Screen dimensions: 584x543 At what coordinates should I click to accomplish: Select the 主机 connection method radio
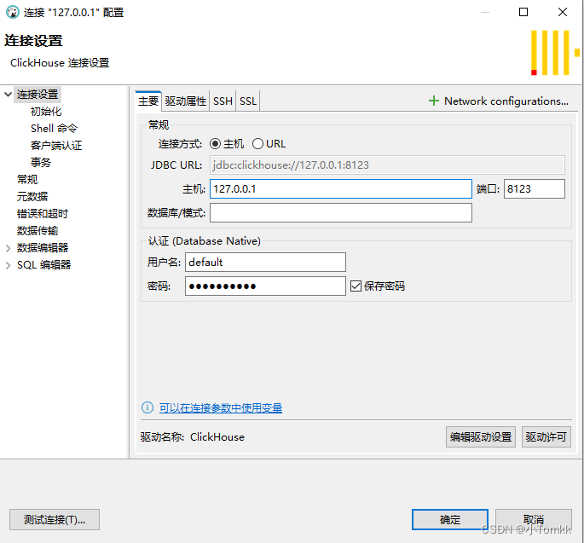215,144
